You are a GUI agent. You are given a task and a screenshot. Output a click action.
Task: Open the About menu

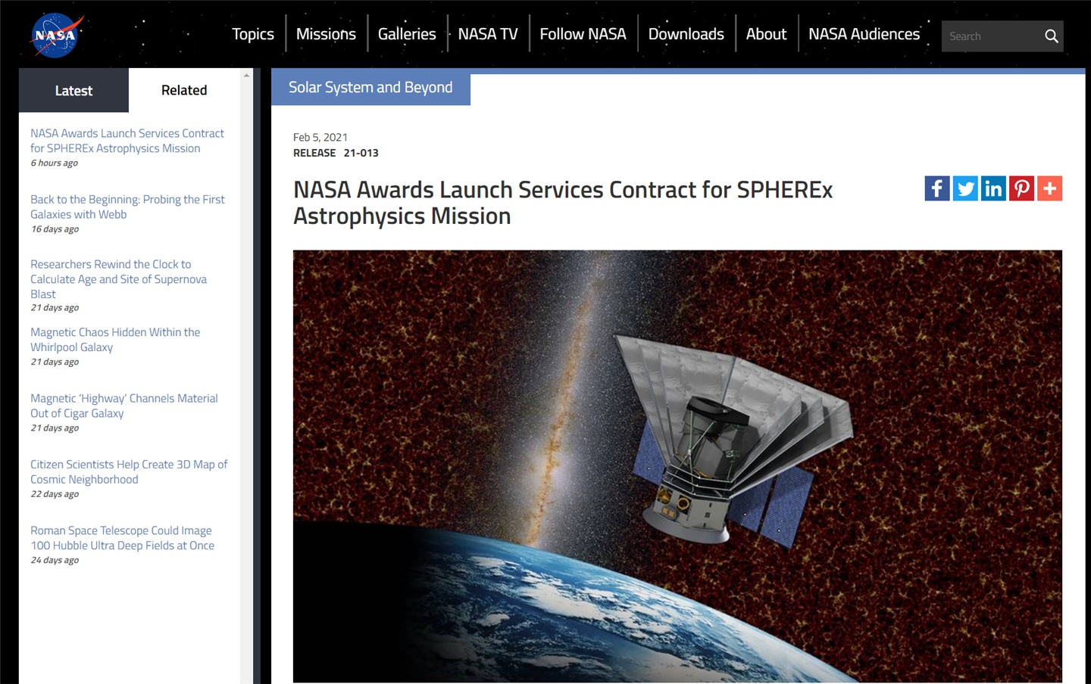tap(766, 34)
